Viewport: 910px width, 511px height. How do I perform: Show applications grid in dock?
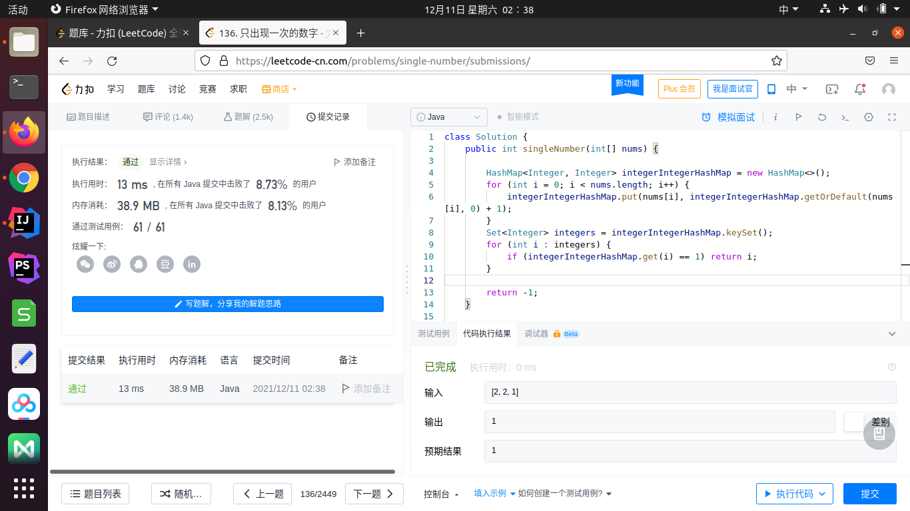click(x=24, y=488)
